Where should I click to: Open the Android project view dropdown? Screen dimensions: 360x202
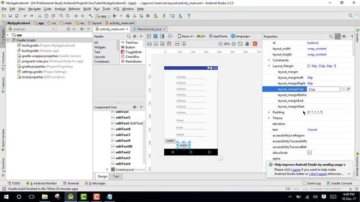point(31,29)
